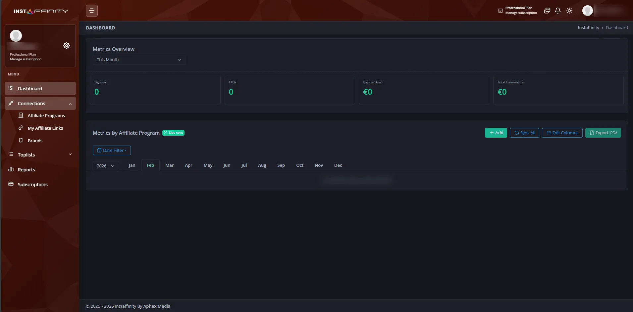Expand the Date Filter dropdown
633x312 pixels.
[112, 150]
